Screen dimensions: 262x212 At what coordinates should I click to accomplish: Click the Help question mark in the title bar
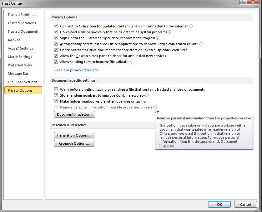[x=243, y=2]
